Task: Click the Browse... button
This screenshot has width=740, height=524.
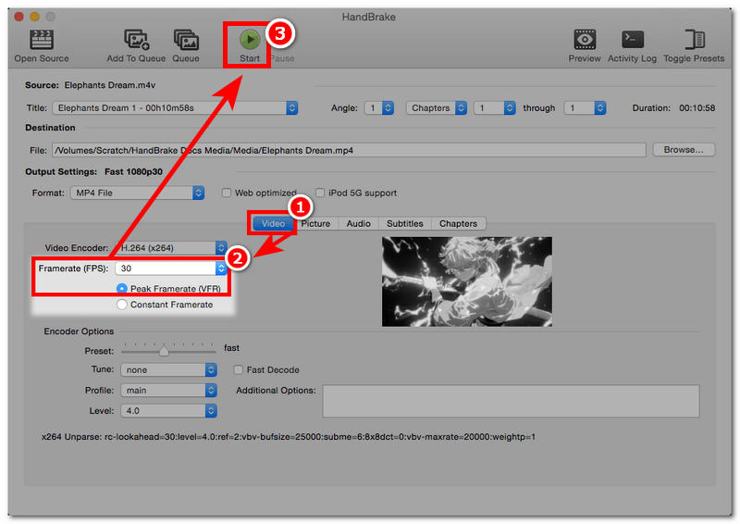Action: coord(684,149)
